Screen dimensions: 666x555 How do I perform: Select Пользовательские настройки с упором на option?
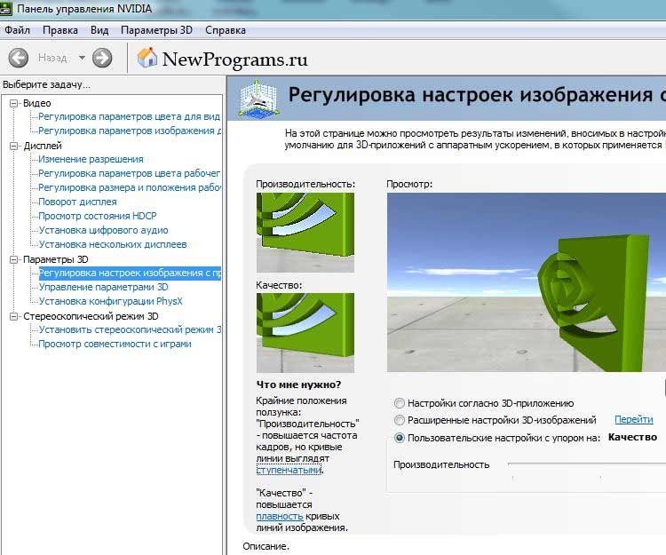(x=400, y=438)
